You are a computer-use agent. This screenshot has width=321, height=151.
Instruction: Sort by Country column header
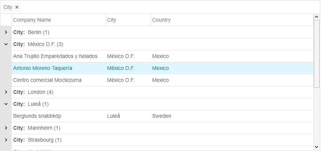point(161,20)
